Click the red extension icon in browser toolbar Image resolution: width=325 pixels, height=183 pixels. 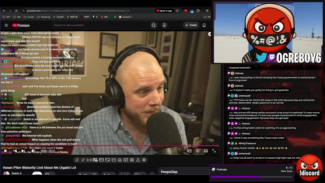[186, 11]
